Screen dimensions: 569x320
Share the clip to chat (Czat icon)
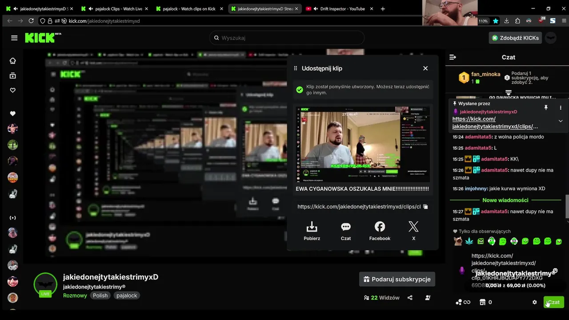pyautogui.click(x=346, y=231)
